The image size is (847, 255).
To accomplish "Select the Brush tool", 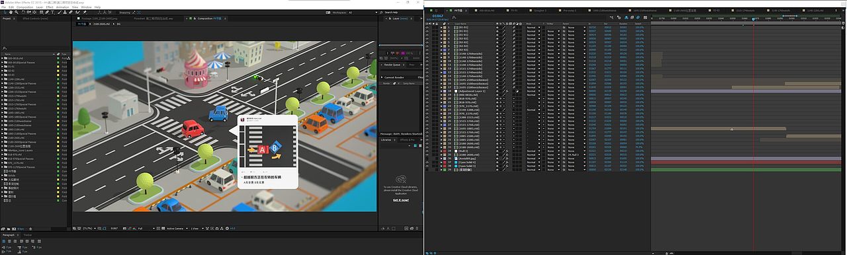I will coord(60,12).
